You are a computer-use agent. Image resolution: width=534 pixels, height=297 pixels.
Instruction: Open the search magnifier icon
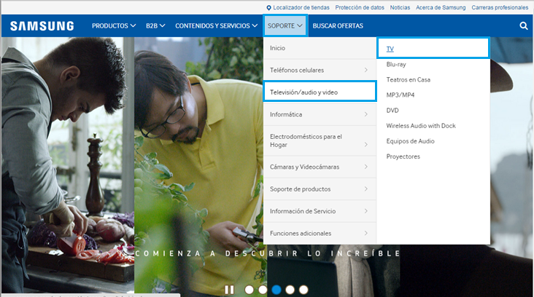tap(524, 25)
